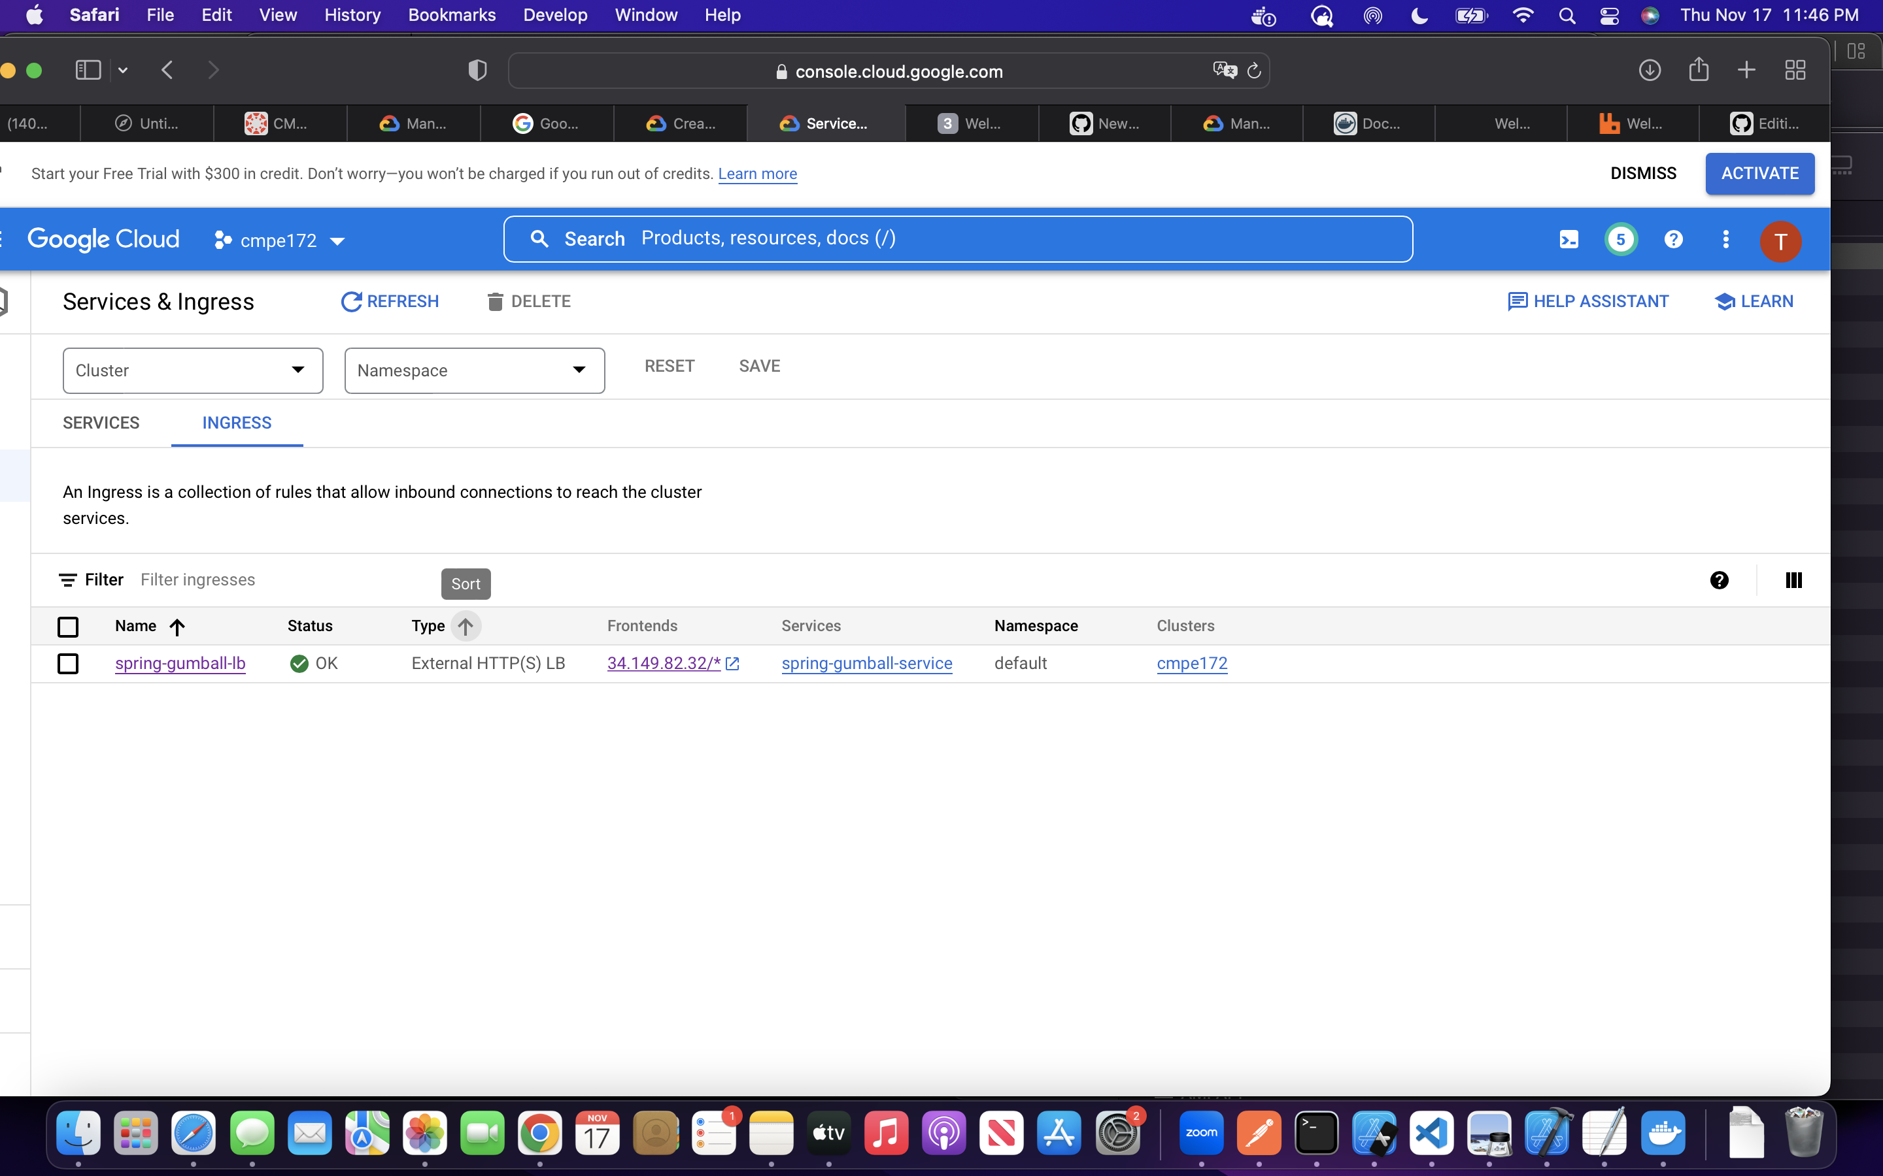
Task: Open the three-dot settings menu in header
Action: [x=1726, y=240]
